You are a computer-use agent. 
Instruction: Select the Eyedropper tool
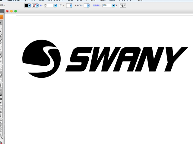click(1, 103)
